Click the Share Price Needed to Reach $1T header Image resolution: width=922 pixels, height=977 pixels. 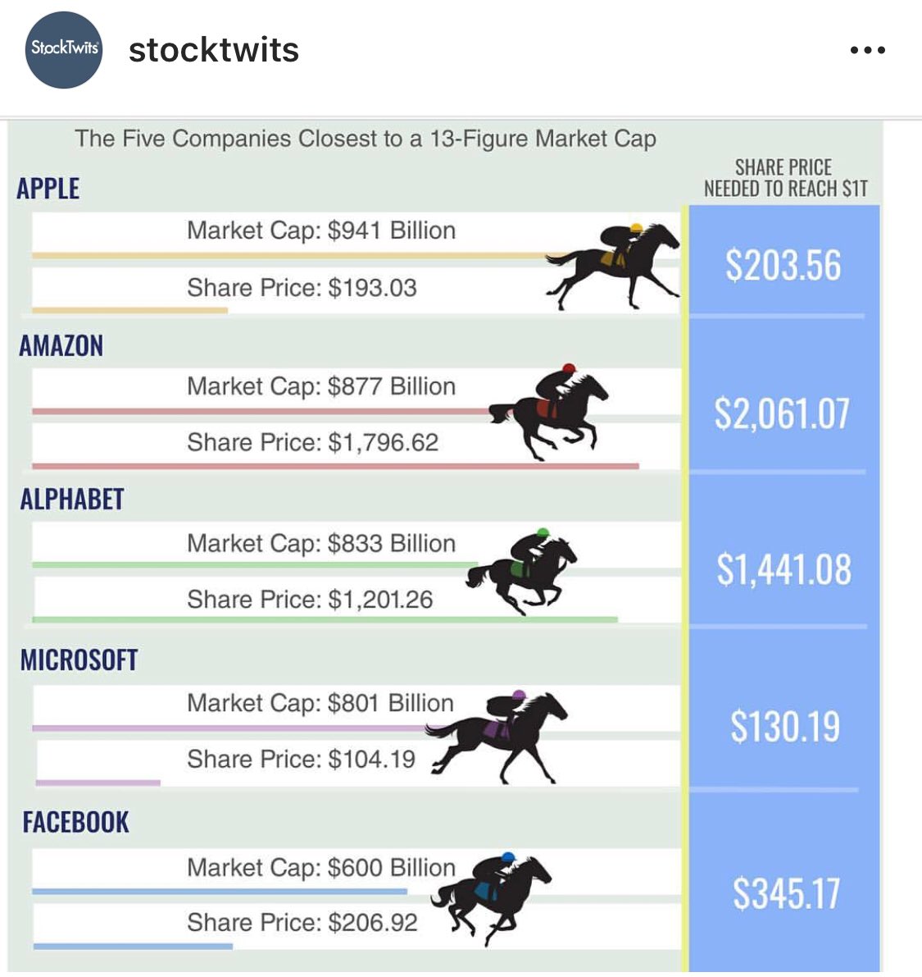785,177
